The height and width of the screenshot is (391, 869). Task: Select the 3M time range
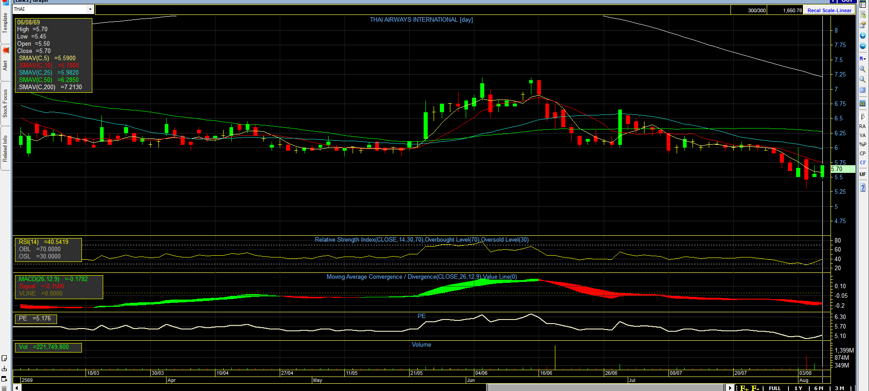[840, 388]
